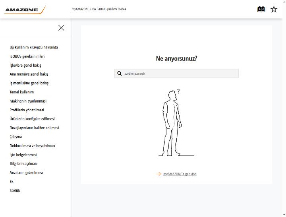Click the thinking man illustration

(176, 123)
